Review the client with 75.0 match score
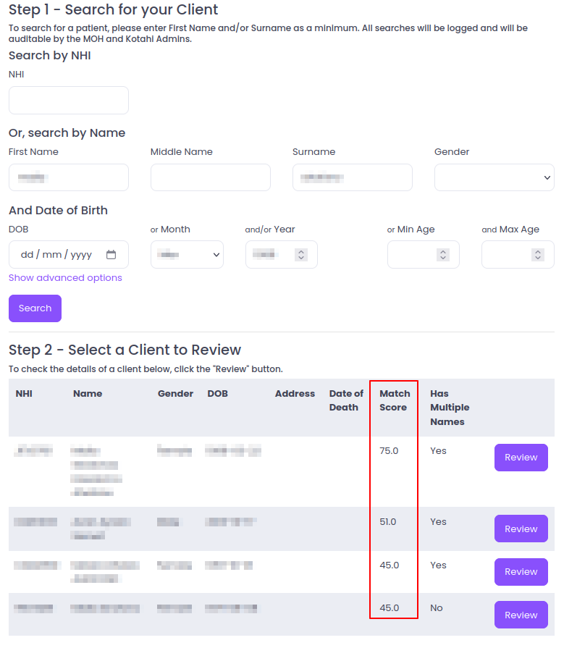 [521, 458]
